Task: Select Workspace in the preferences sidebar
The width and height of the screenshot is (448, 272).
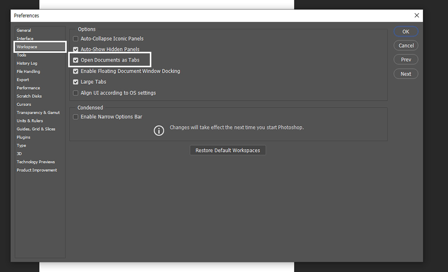Action: (40, 47)
